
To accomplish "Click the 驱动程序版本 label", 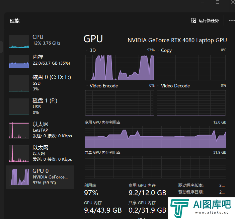I will (x=191, y=186).
